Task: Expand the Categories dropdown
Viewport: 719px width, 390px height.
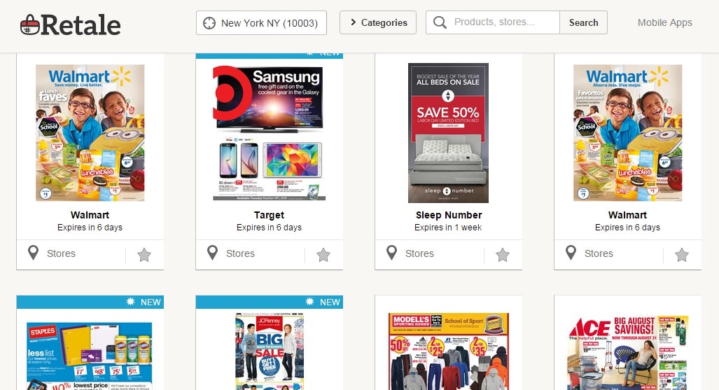Action: (x=378, y=22)
